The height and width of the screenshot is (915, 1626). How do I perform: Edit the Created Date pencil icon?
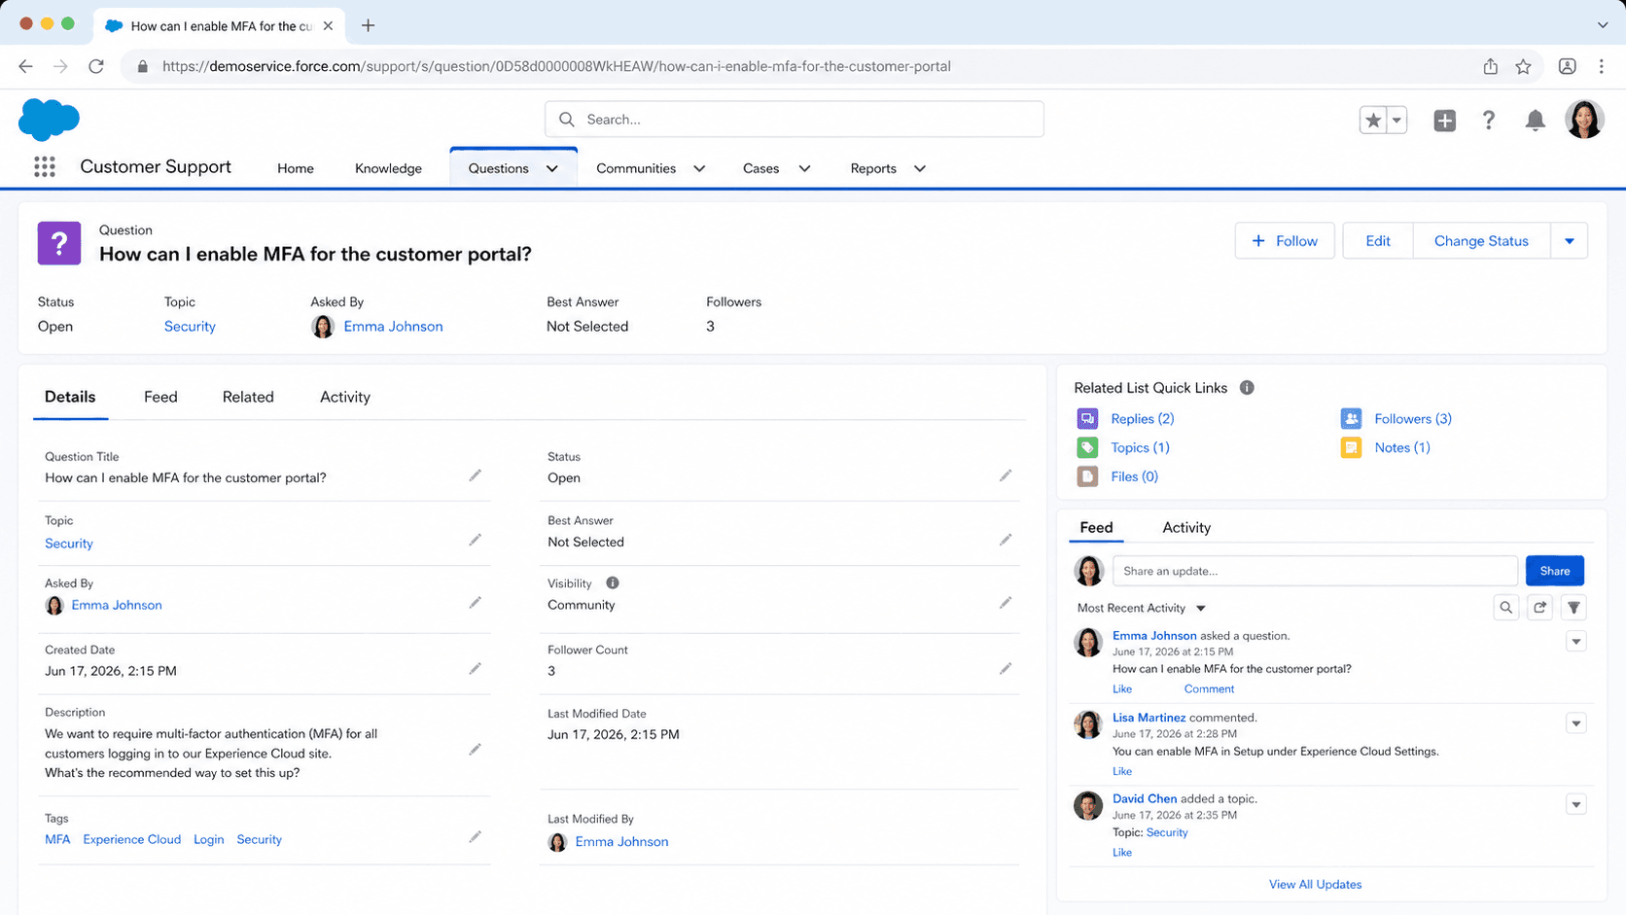pyautogui.click(x=475, y=669)
